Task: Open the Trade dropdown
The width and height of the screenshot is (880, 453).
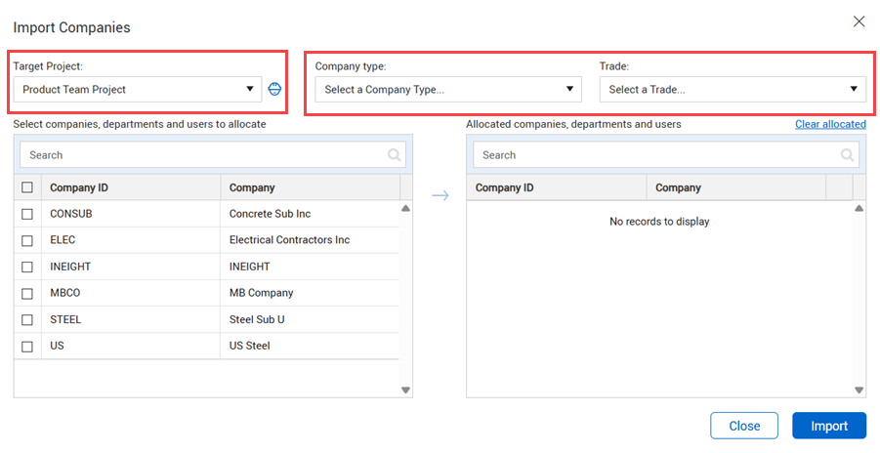Action: pyautogui.click(x=732, y=90)
